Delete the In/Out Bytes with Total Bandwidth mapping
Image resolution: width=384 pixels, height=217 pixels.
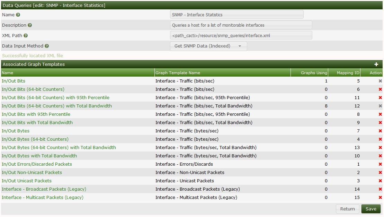pos(380,156)
